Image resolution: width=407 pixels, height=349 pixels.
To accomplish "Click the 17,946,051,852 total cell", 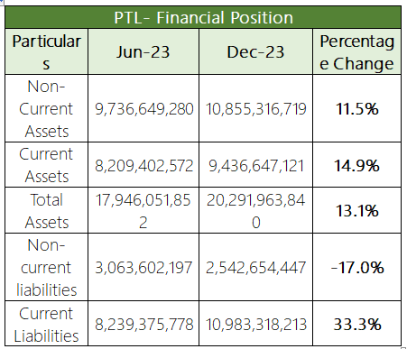I will pos(143,210).
